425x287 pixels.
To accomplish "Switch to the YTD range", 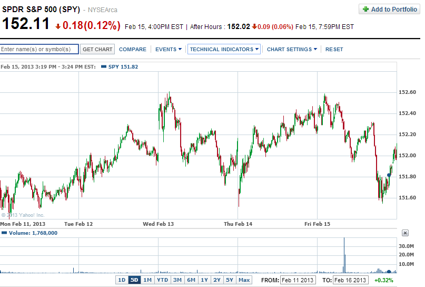I will (163, 280).
